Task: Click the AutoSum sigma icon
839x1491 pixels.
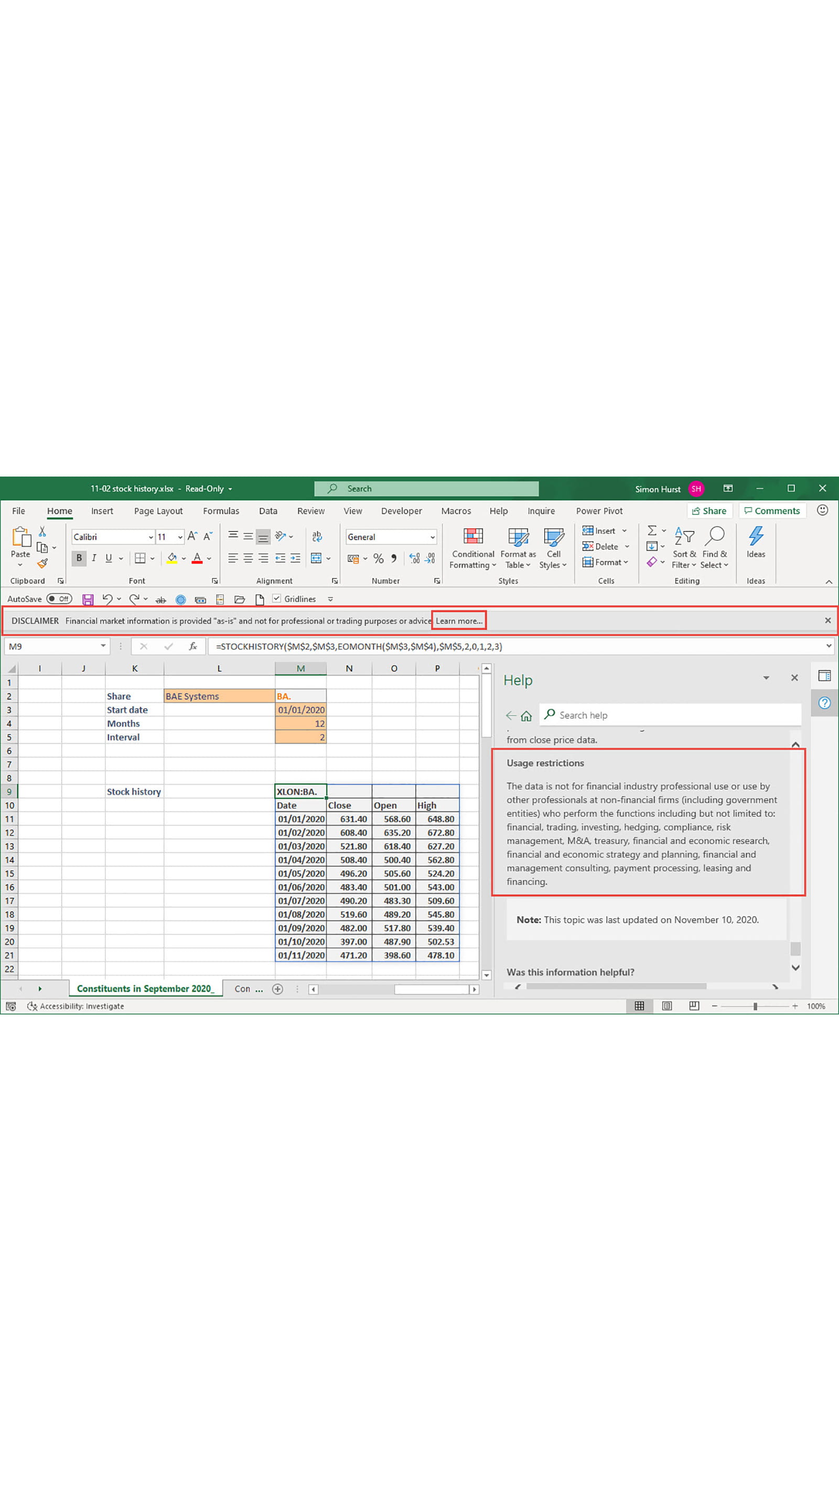Action: point(651,530)
